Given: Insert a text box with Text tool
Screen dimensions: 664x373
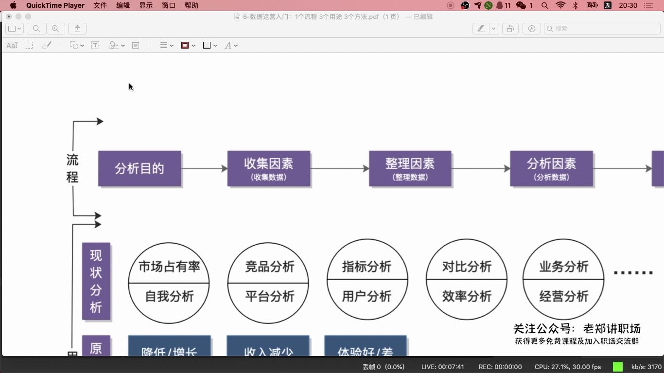Looking at the screenshot, I should 95,45.
